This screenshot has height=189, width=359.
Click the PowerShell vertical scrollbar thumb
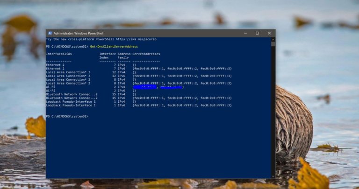click(273, 44)
